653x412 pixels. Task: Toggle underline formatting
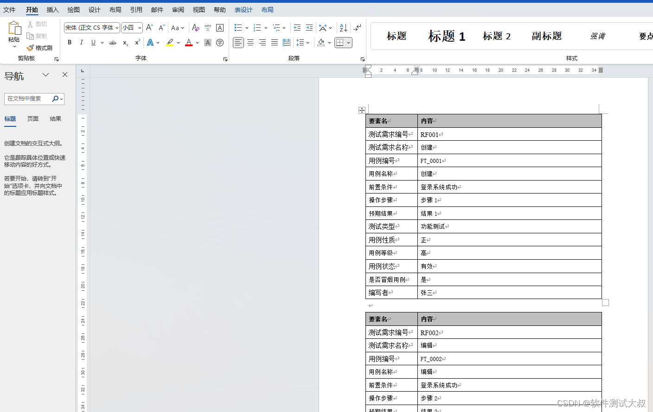(94, 43)
